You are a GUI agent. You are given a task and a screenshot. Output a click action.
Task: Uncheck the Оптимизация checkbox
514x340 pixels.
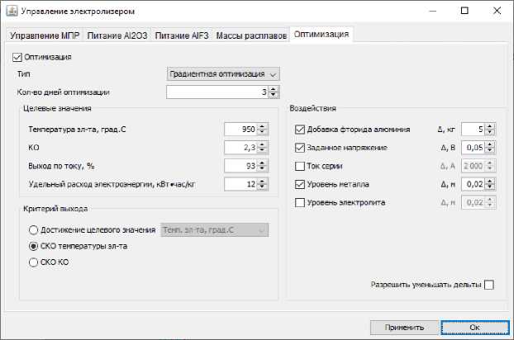tap(17, 57)
